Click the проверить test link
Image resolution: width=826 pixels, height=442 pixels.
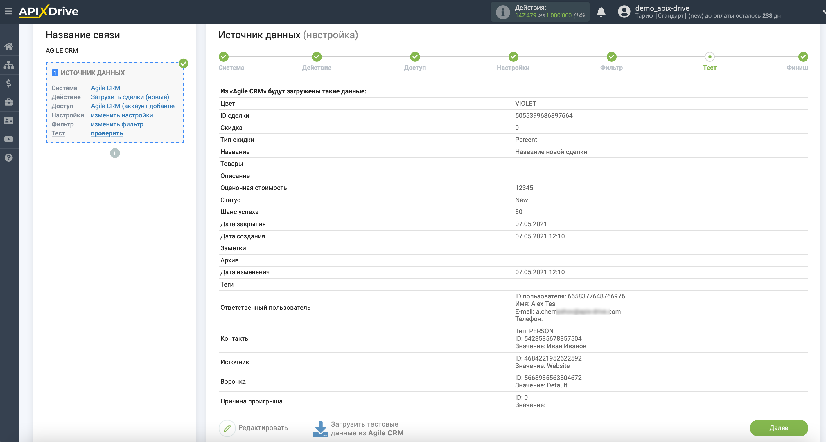[107, 133]
